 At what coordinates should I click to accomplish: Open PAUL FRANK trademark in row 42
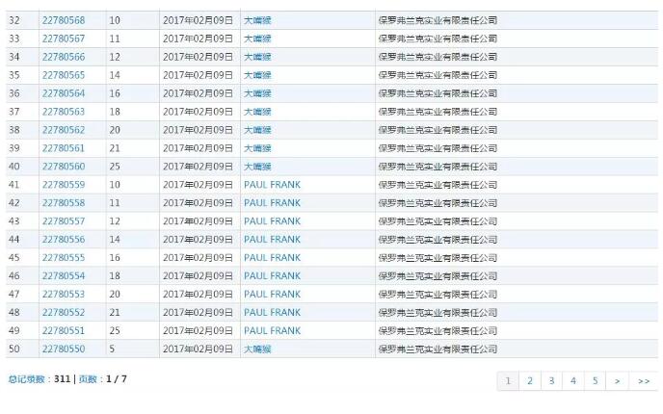(x=273, y=203)
